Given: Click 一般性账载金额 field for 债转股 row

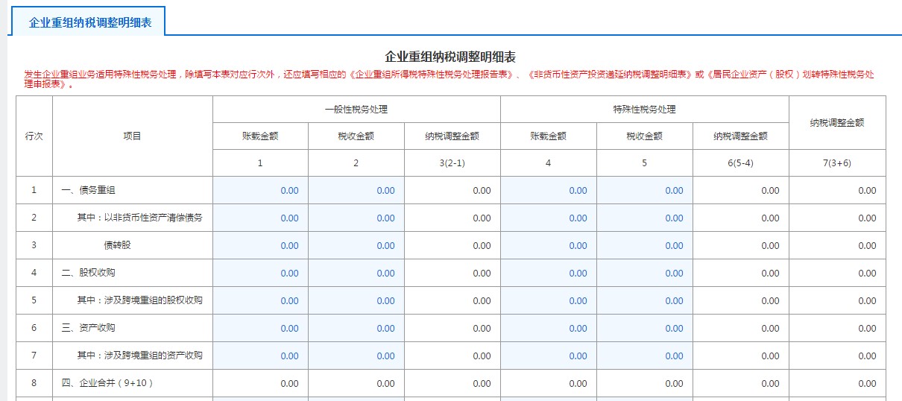Looking at the screenshot, I should (260, 246).
